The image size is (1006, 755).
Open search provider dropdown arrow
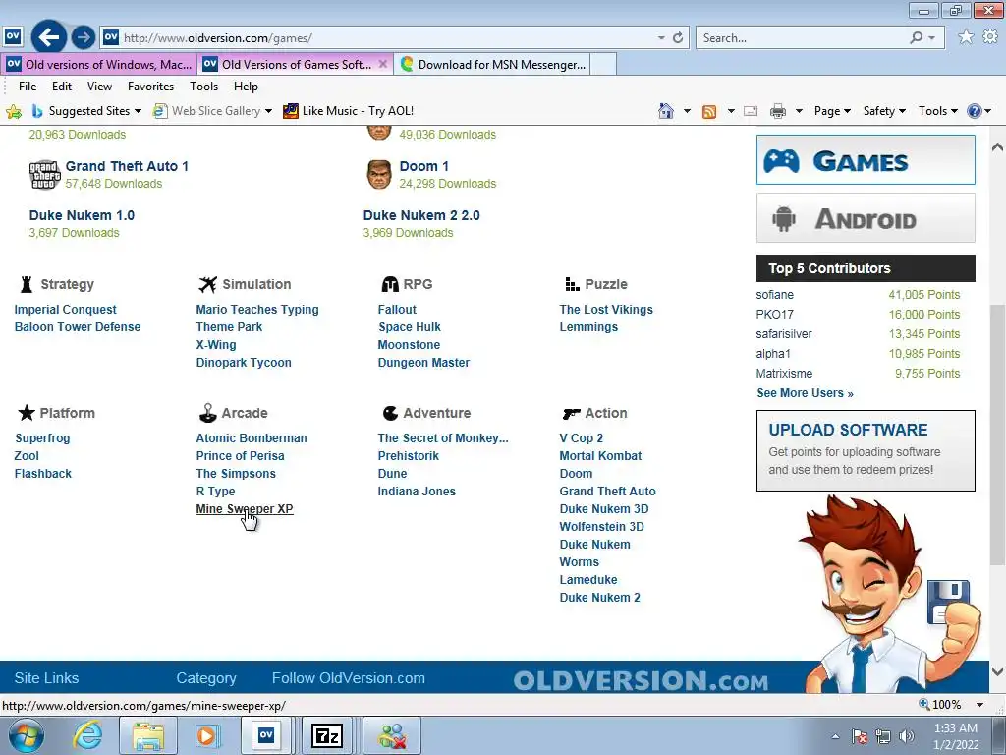932,38
